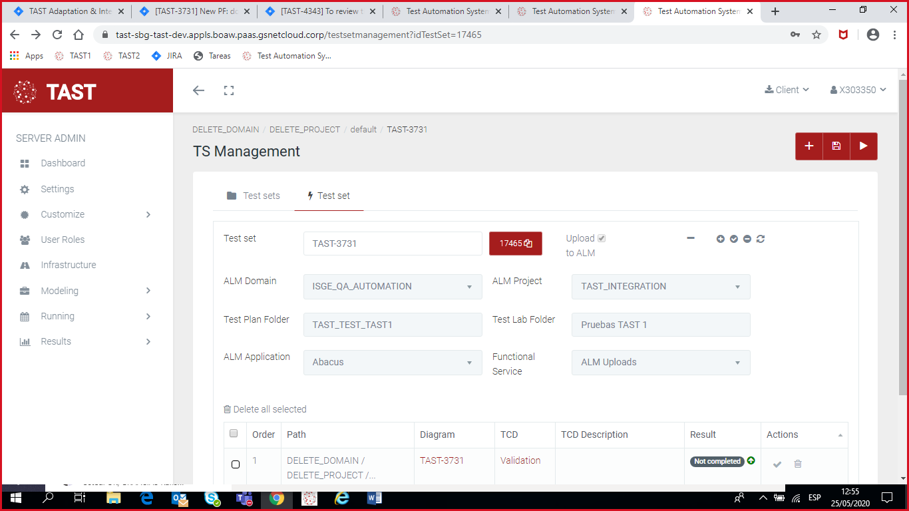909x511 pixels.
Task: Copy test set ID 17465
Action: tap(516, 244)
